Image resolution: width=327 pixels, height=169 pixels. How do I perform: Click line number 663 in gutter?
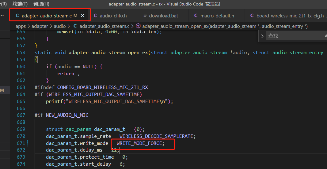[x=21, y=87]
